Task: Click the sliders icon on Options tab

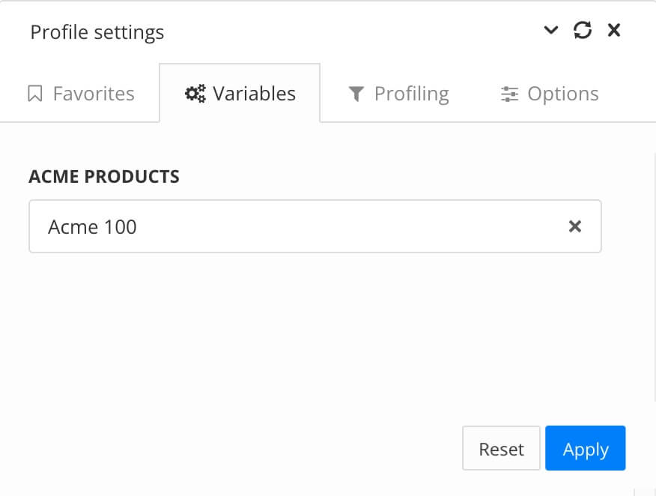Action: 509,93
